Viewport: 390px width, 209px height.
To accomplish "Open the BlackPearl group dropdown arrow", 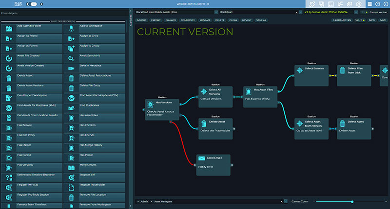I will click(x=300, y=12).
